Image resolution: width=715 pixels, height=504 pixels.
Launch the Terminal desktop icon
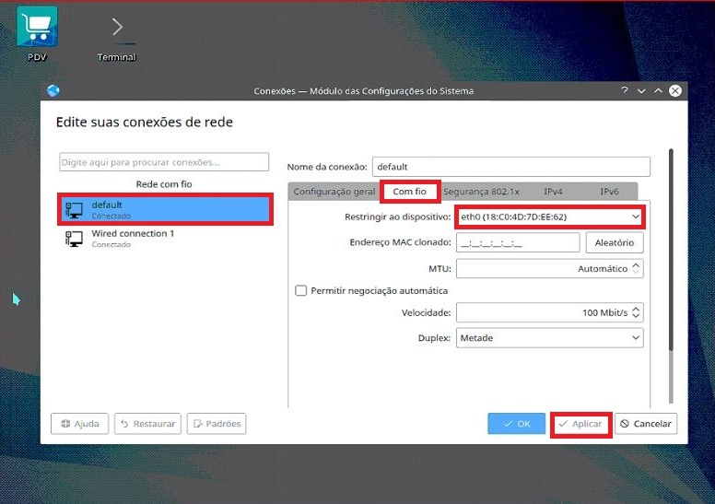117,38
